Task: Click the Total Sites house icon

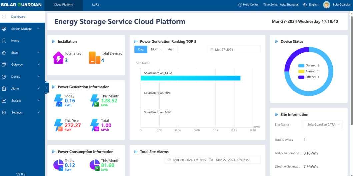Action: 58,58
